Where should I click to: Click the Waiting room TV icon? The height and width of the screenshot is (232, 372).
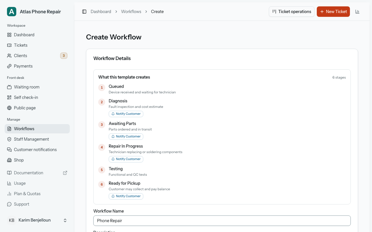coord(9,87)
